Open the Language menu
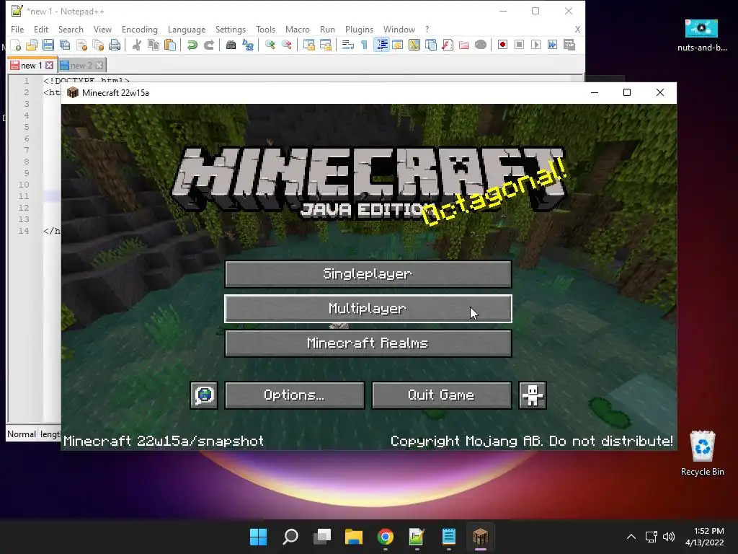738x554 pixels. point(187,29)
